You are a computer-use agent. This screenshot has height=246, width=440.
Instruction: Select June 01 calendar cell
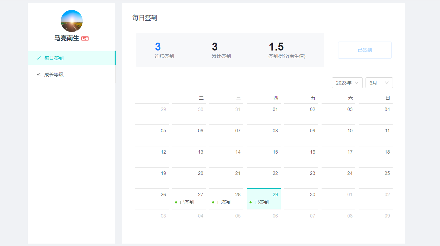264,113
